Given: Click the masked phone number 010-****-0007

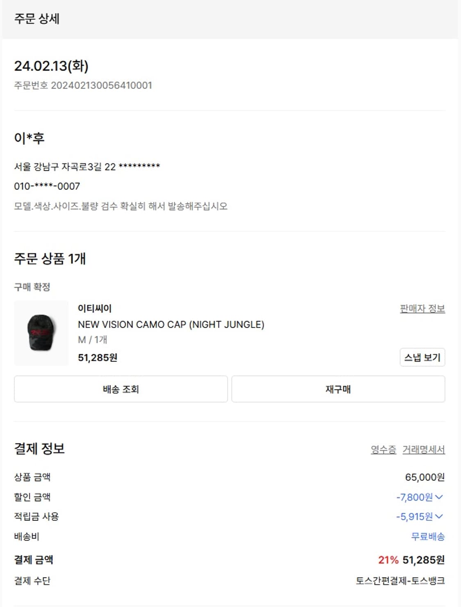Looking at the screenshot, I should point(47,186).
